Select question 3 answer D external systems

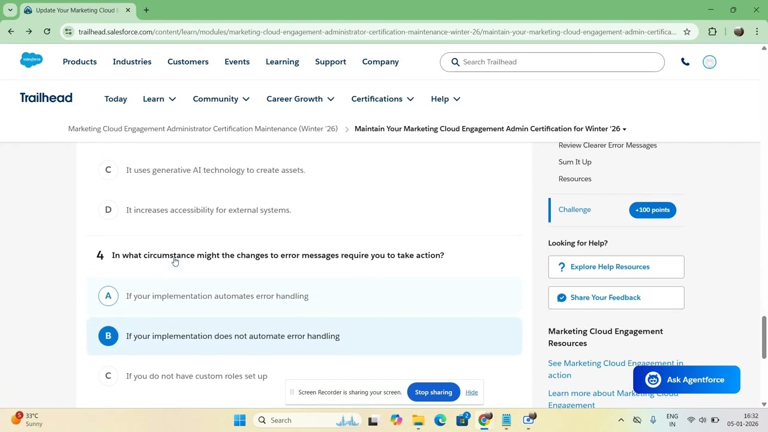click(x=304, y=210)
